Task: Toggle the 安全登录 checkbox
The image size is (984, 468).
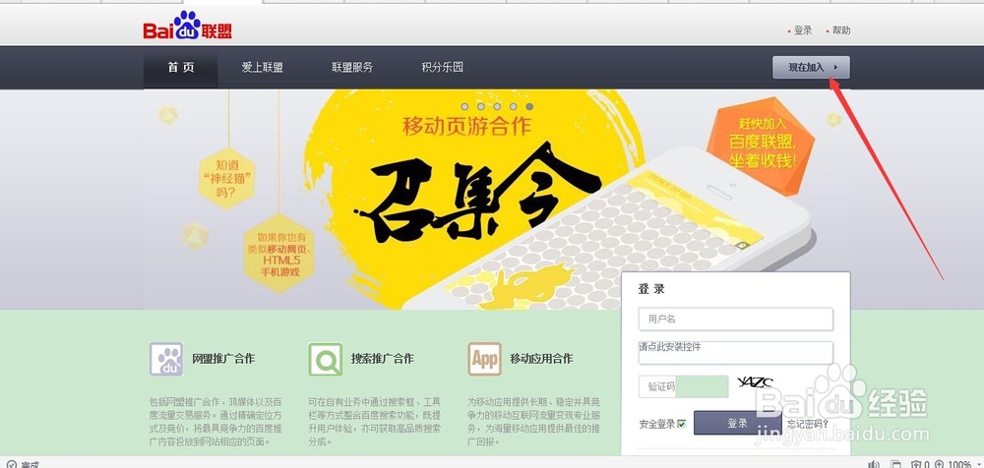Action: (682, 424)
